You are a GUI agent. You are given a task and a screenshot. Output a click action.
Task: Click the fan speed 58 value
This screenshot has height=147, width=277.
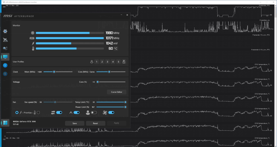pyautogui.click(x=41, y=102)
